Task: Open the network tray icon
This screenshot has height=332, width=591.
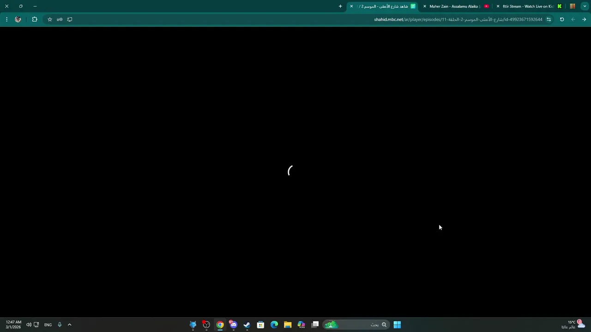Action: coord(36,325)
